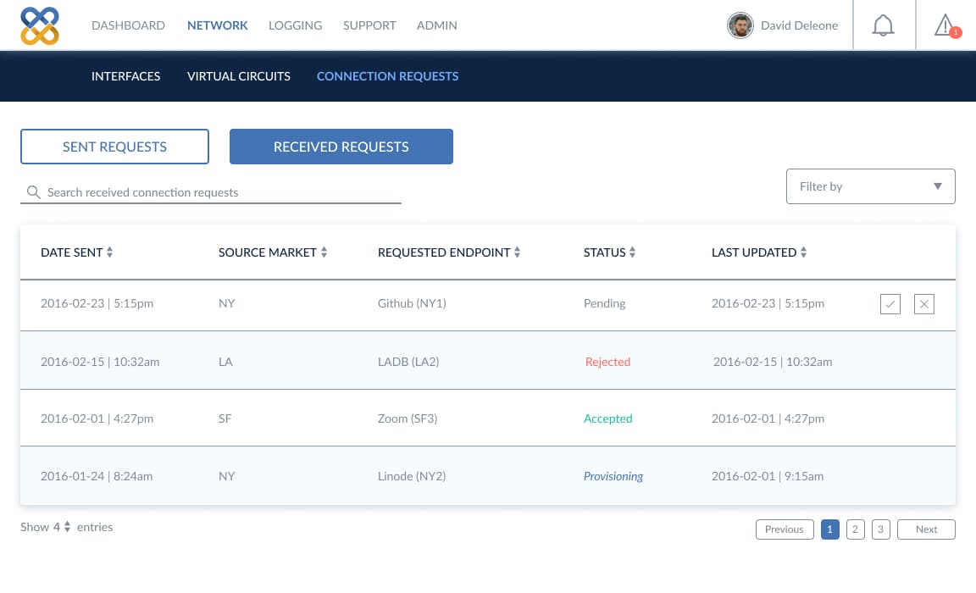Sort by Date Sent arrows
976x593 pixels.
pos(109,252)
